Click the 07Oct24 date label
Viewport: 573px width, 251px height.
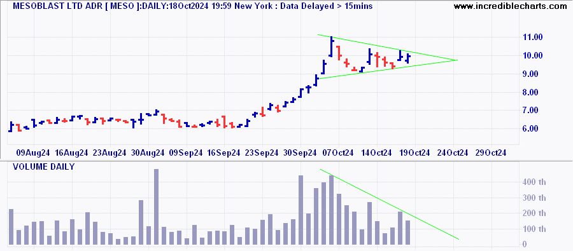click(x=339, y=153)
